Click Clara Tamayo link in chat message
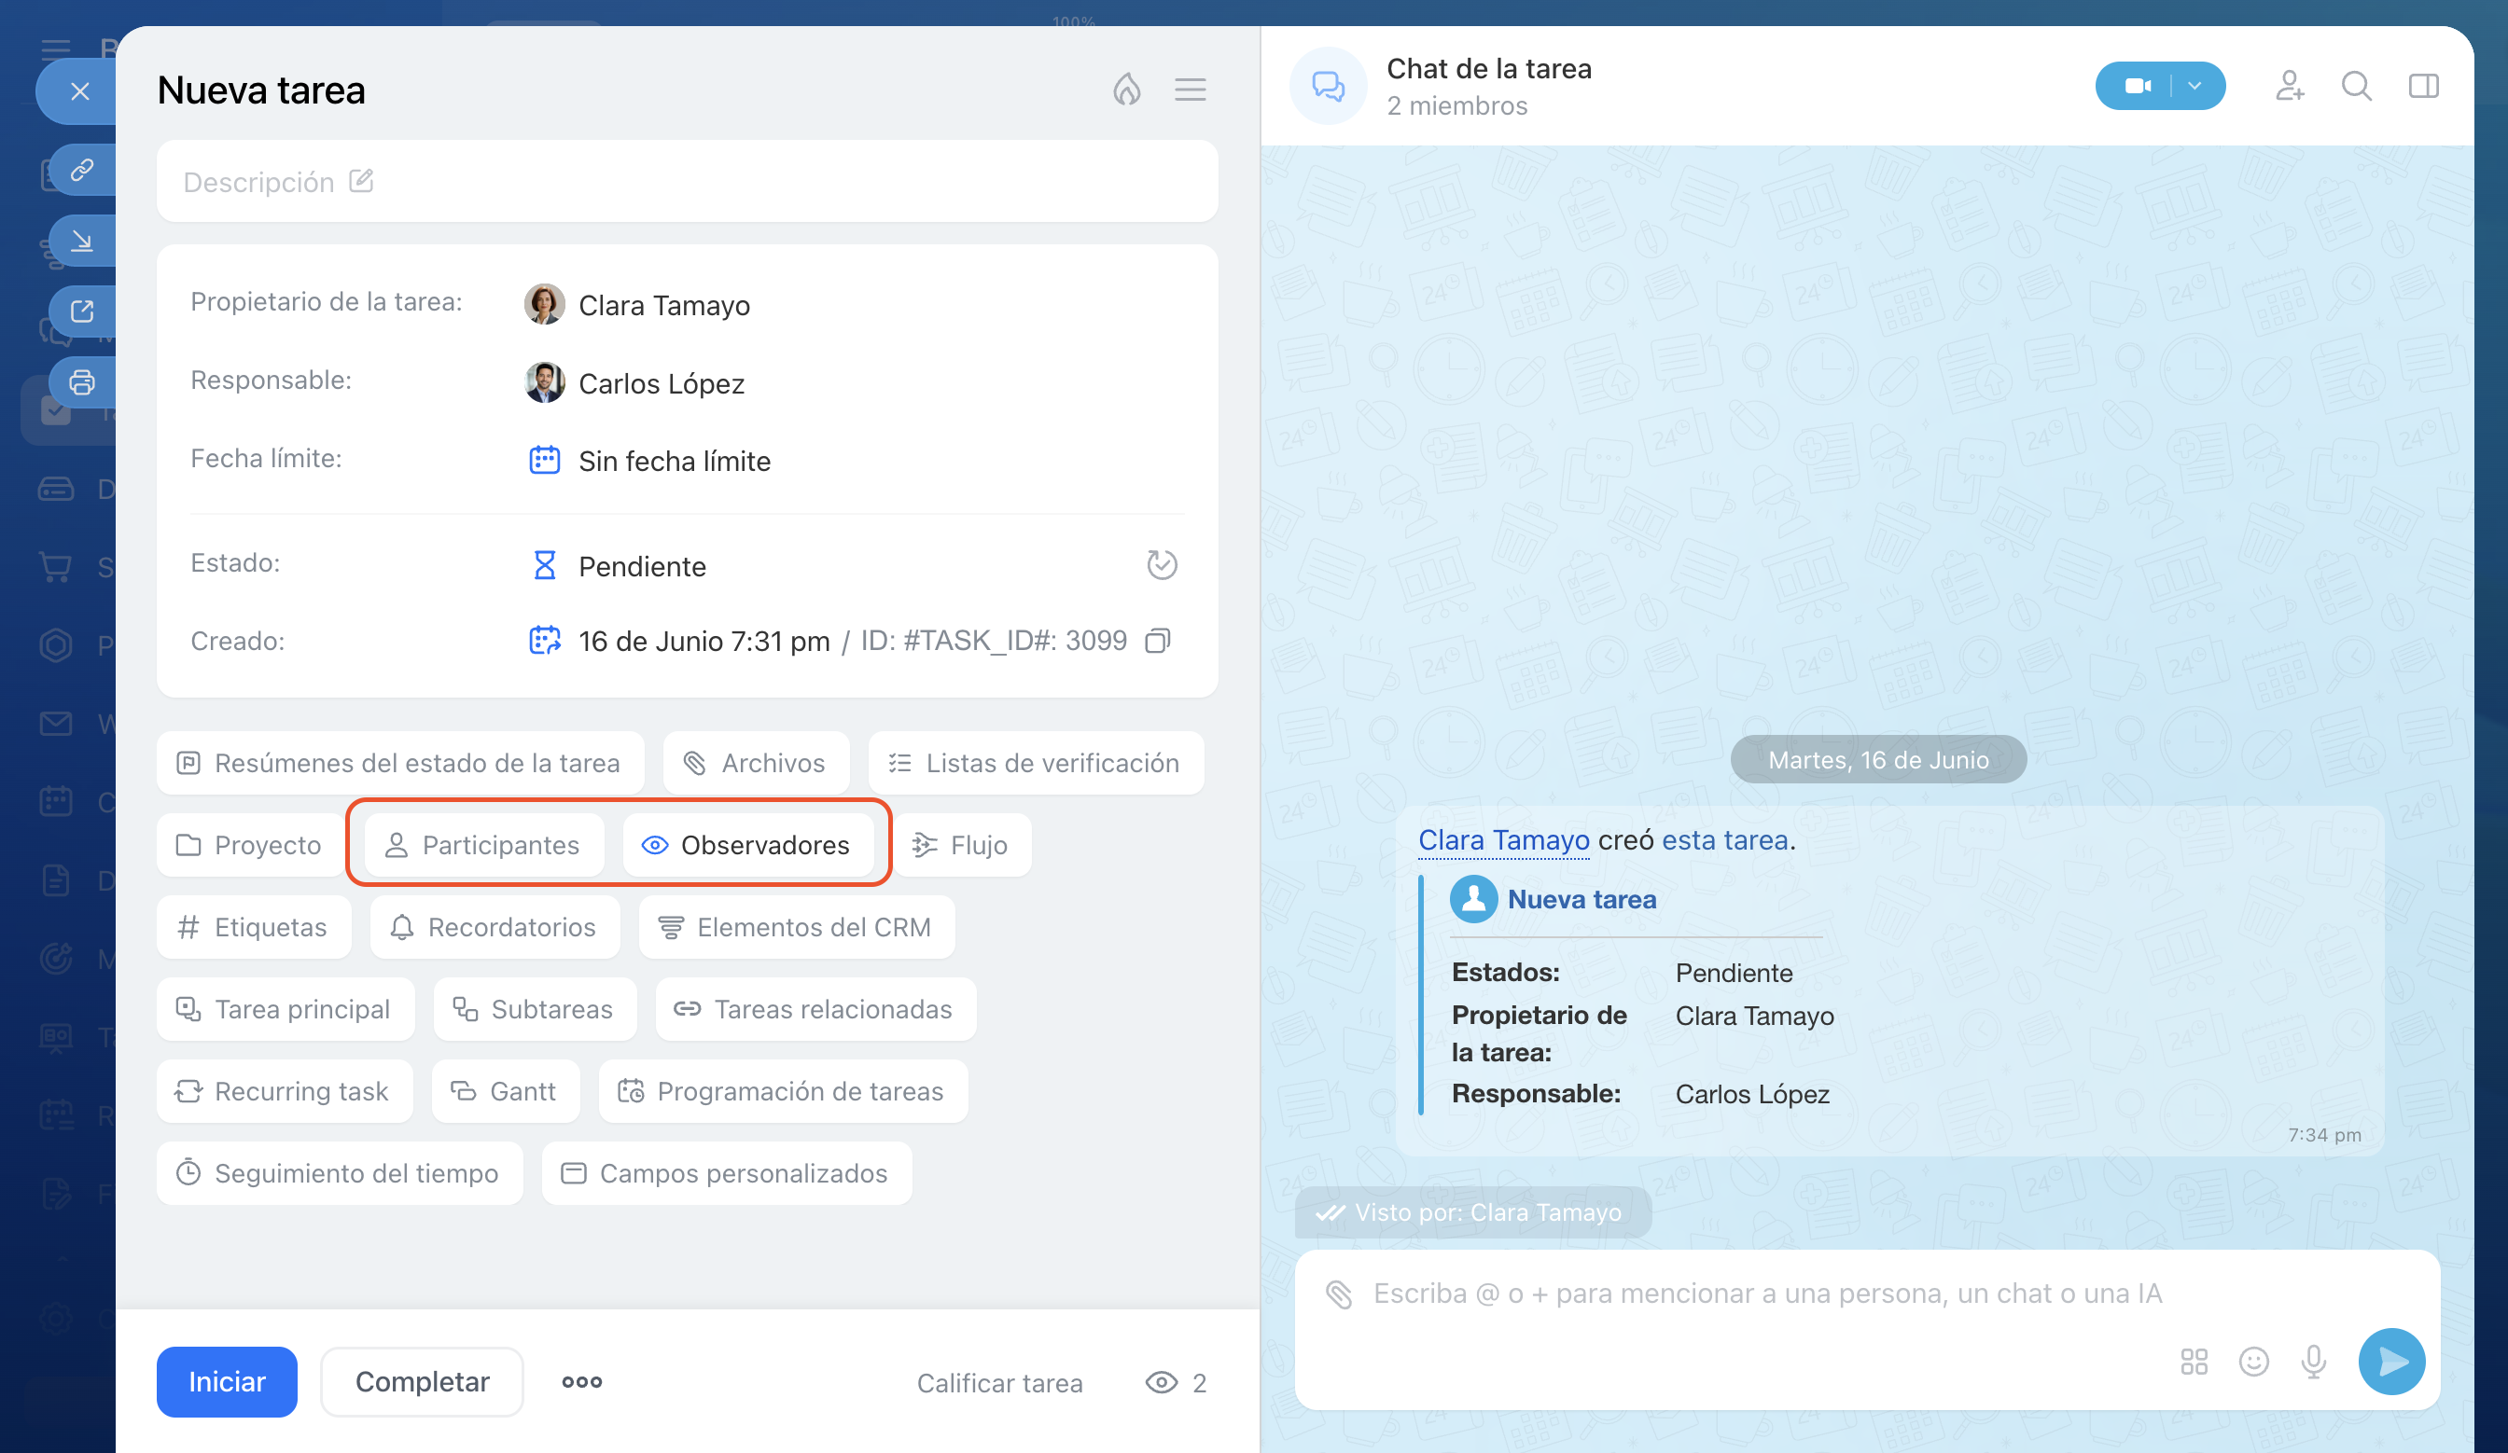The image size is (2508, 1453). coord(1504,840)
